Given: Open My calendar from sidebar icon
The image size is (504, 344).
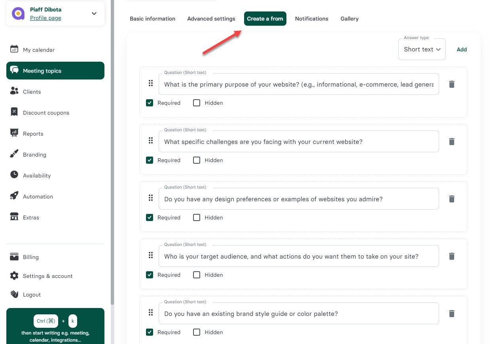Looking at the screenshot, I should coord(14,49).
